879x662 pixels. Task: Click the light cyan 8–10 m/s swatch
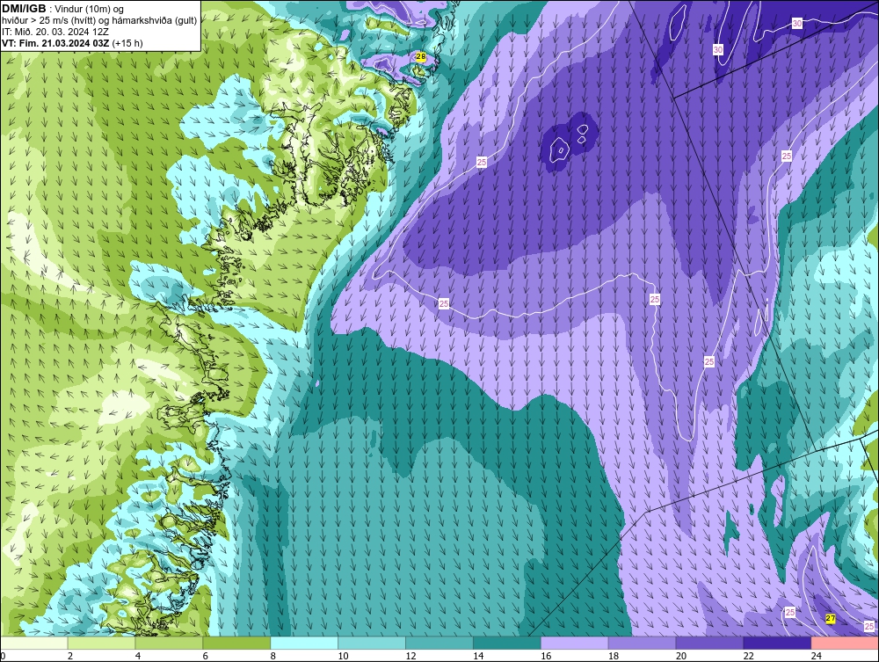(x=304, y=643)
